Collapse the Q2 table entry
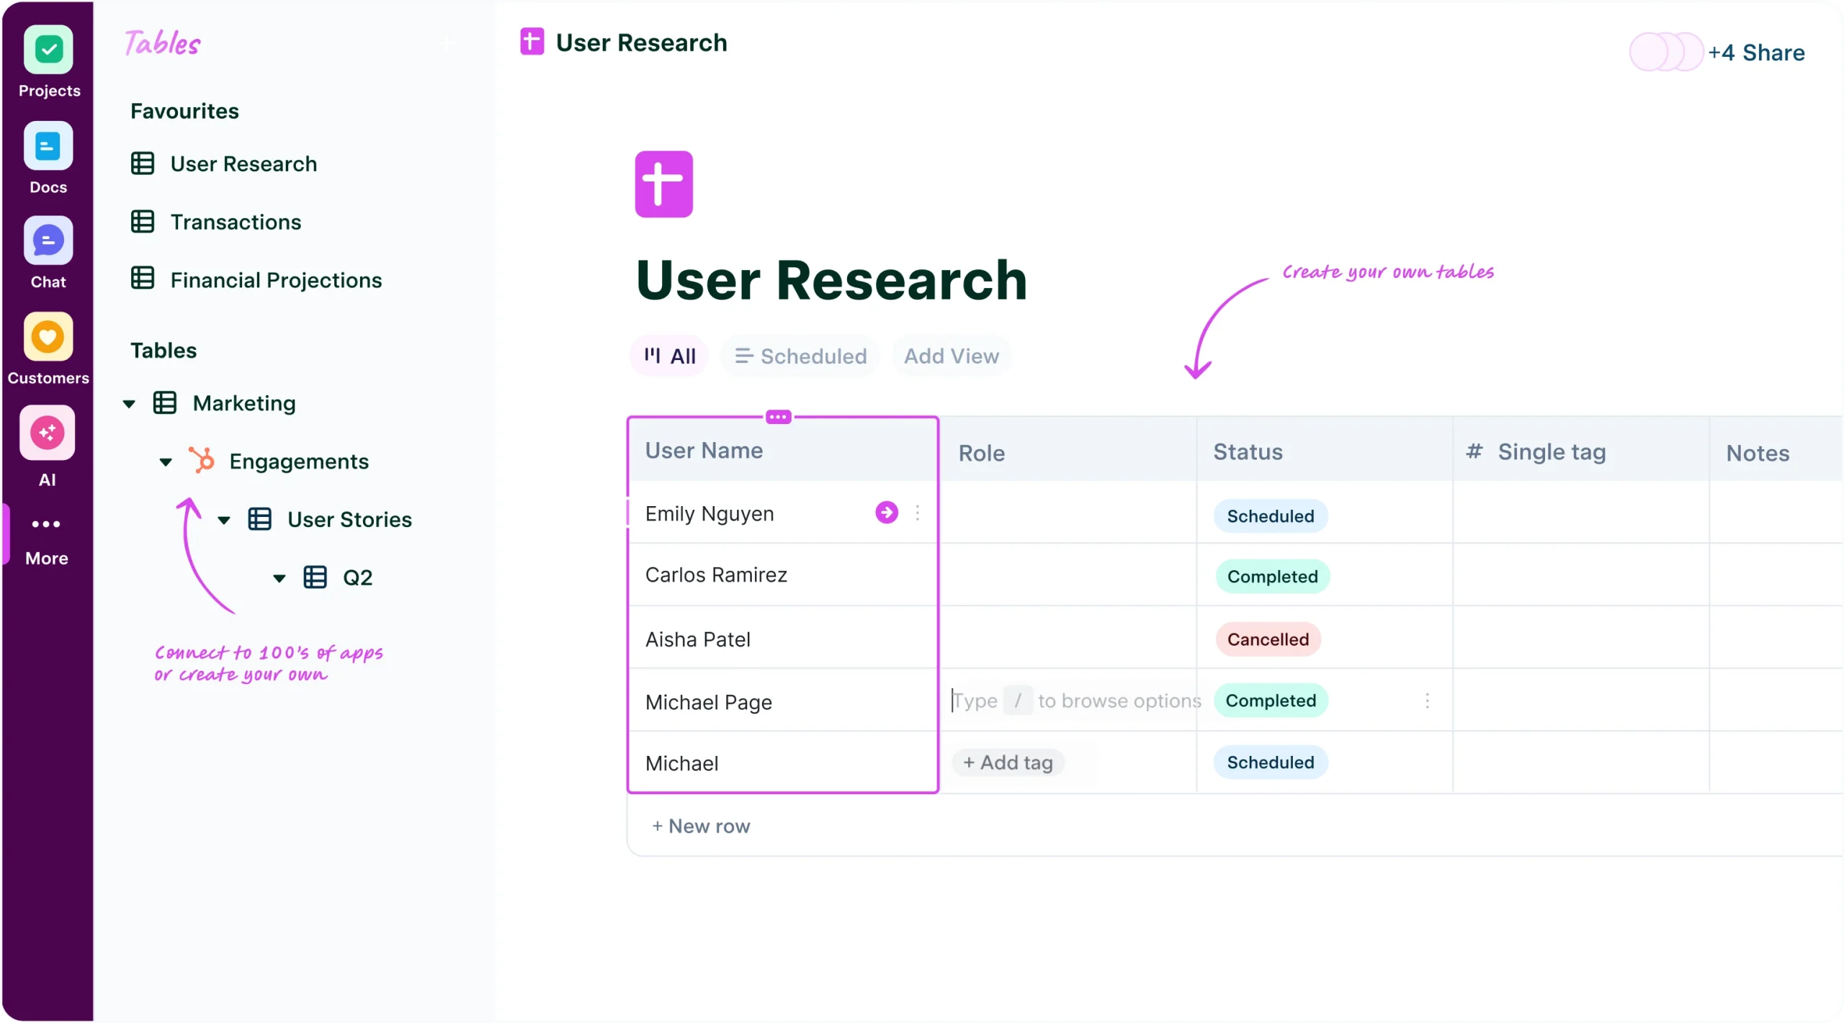Screen dimensions: 1844x1023 coord(279,577)
